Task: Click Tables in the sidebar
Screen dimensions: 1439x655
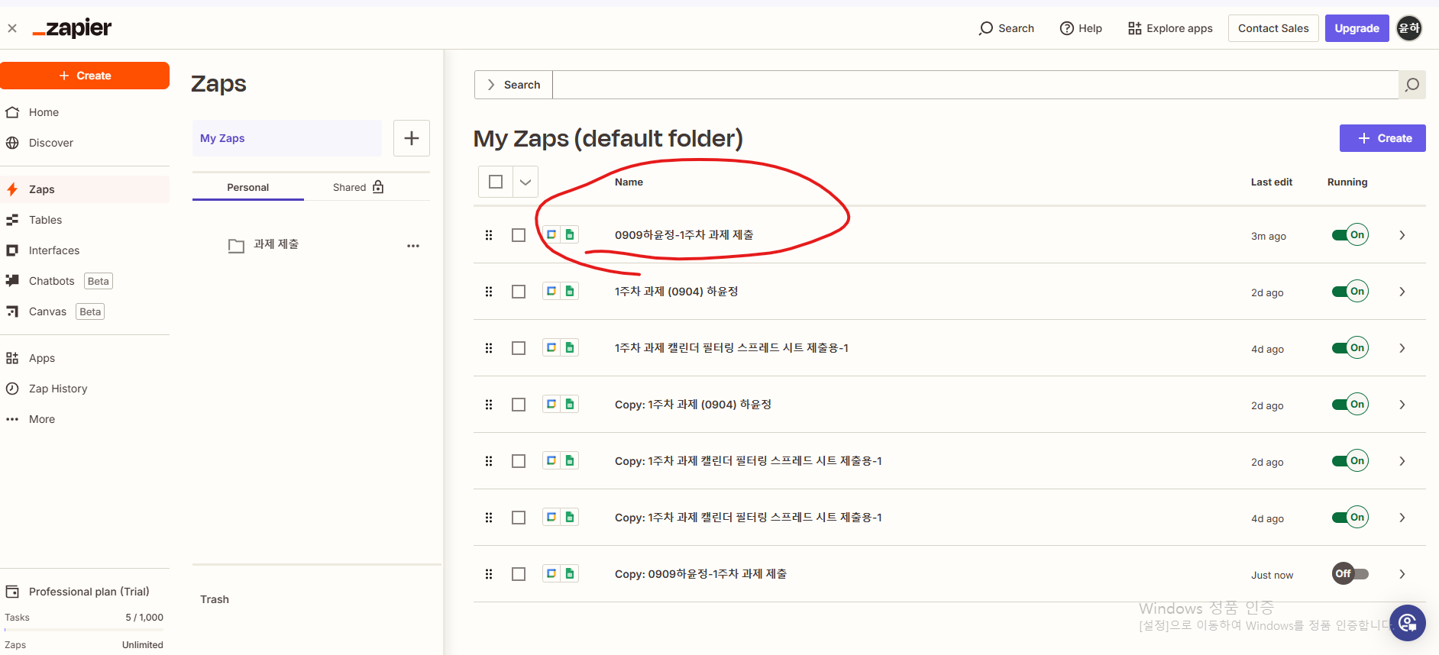Action: point(46,220)
